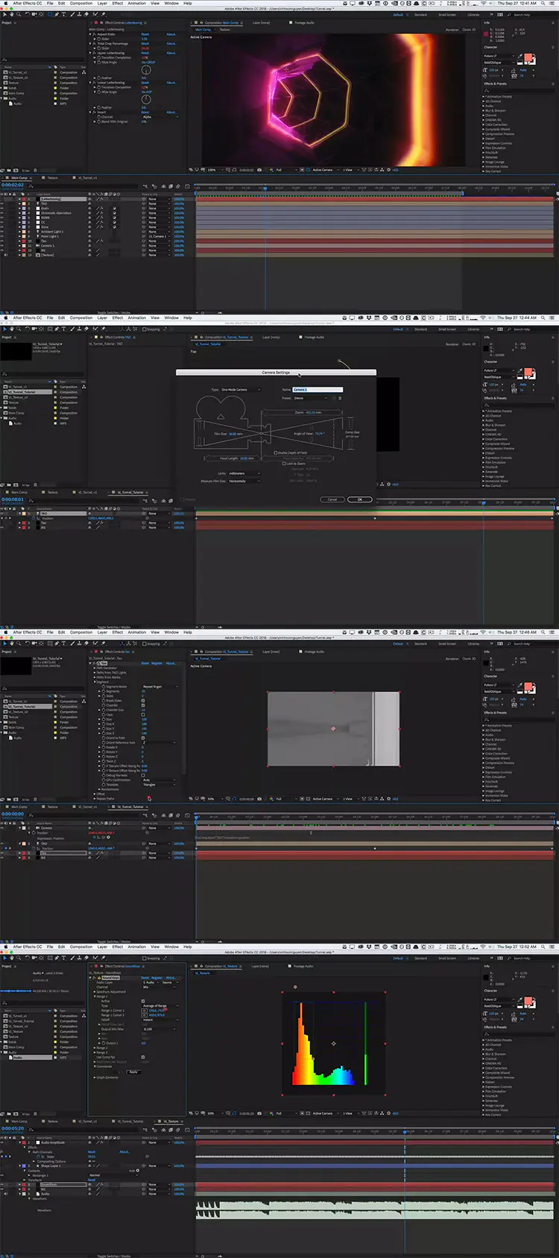
Task: Click OK in the Camera Settings dialog
Action: tap(360, 499)
